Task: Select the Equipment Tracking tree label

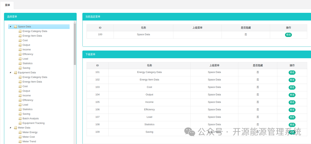Action: 34,123
